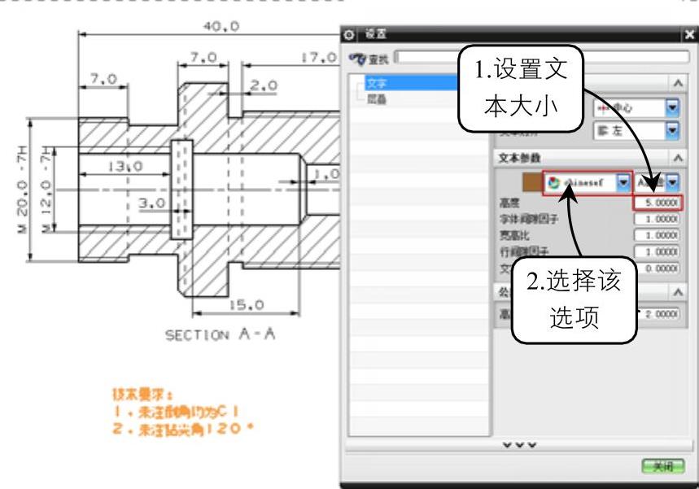This screenshot has width=699, height=489.
Task: Click the 高度 field showing 5.0000
Action: (657, 203)
